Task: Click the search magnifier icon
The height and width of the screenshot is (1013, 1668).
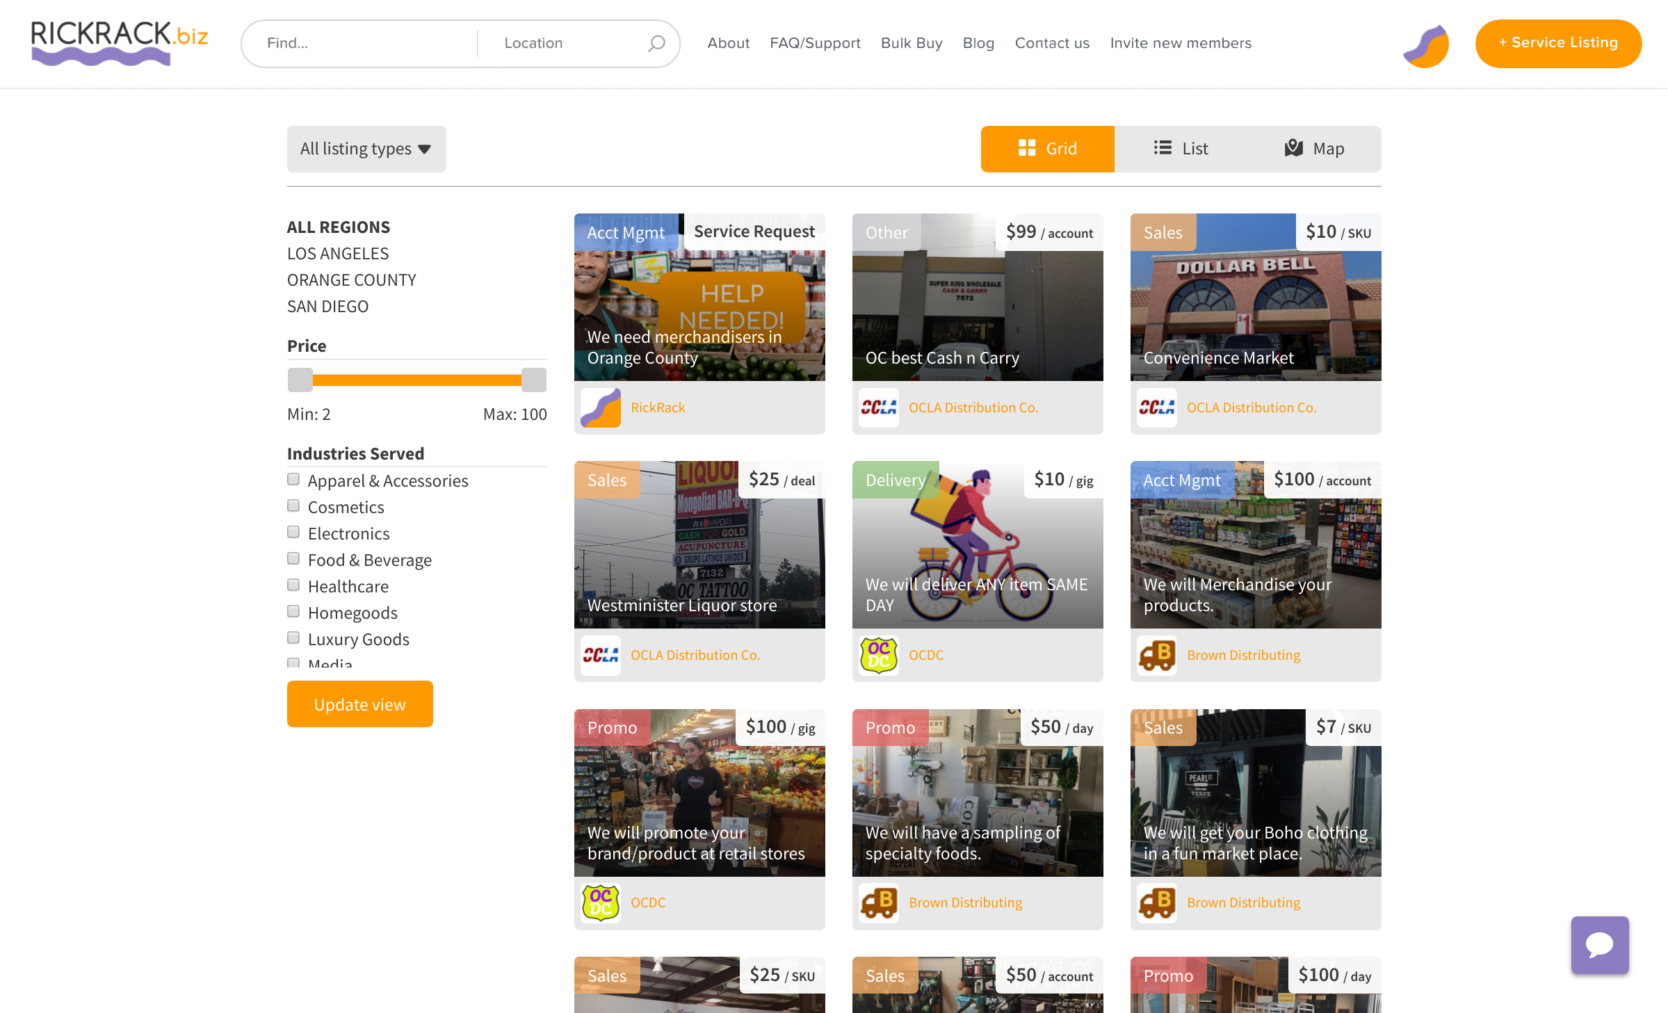Action: (x=656, y=43)
